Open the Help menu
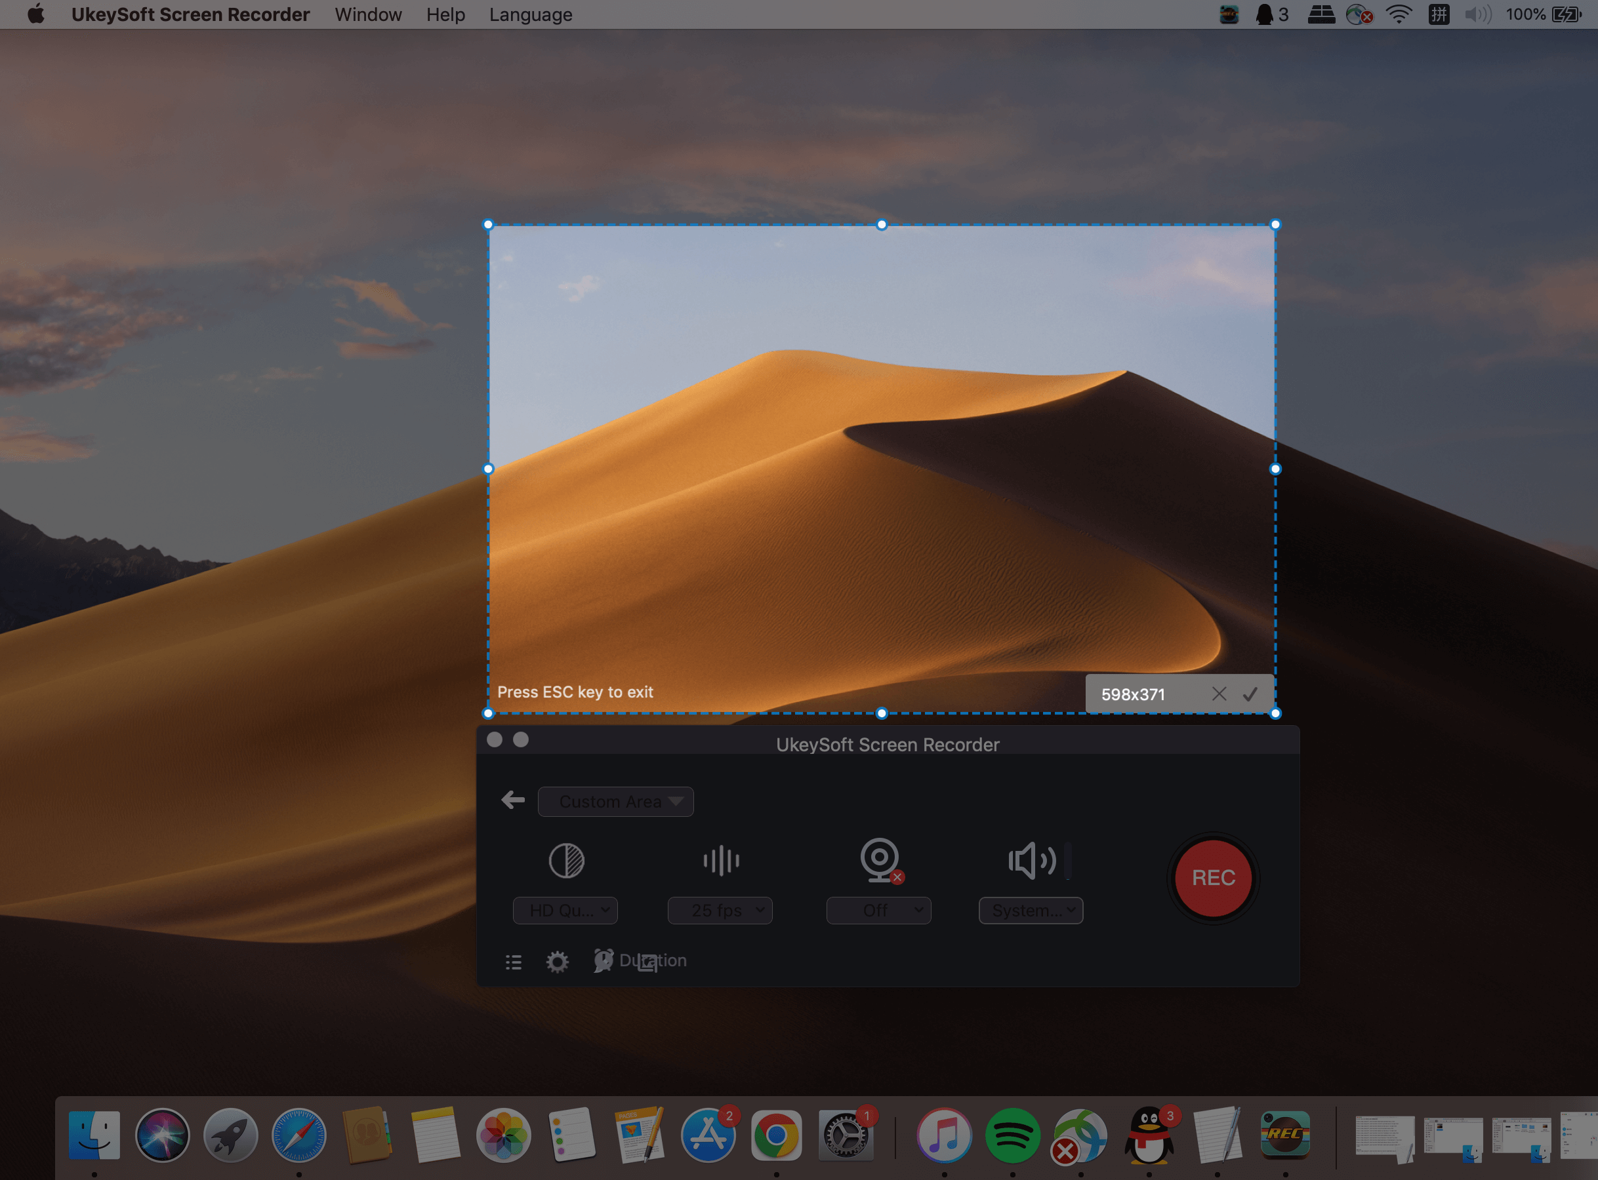This screenshot has width=1598, height=1180. click(x=445, y=14)
